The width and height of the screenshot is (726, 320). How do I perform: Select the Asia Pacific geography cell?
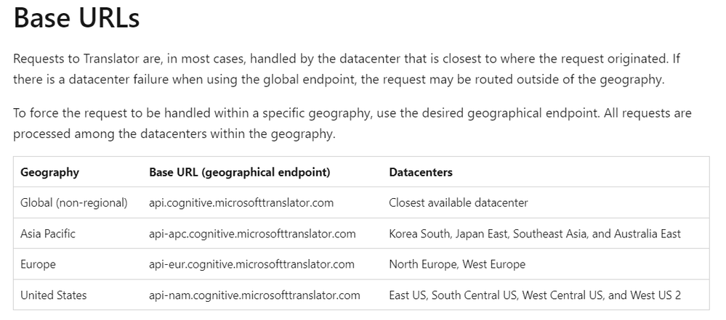click(x=48, y=234)
